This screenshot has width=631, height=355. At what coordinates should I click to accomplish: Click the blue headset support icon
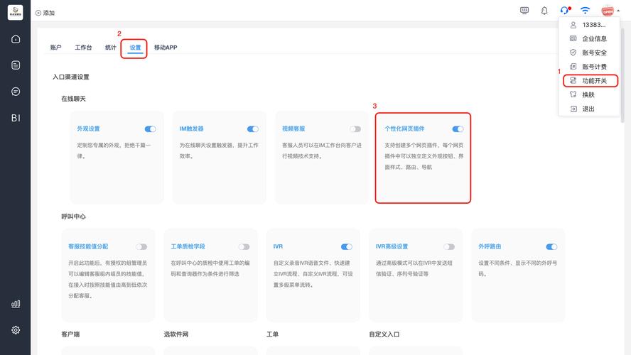[564, 11]
